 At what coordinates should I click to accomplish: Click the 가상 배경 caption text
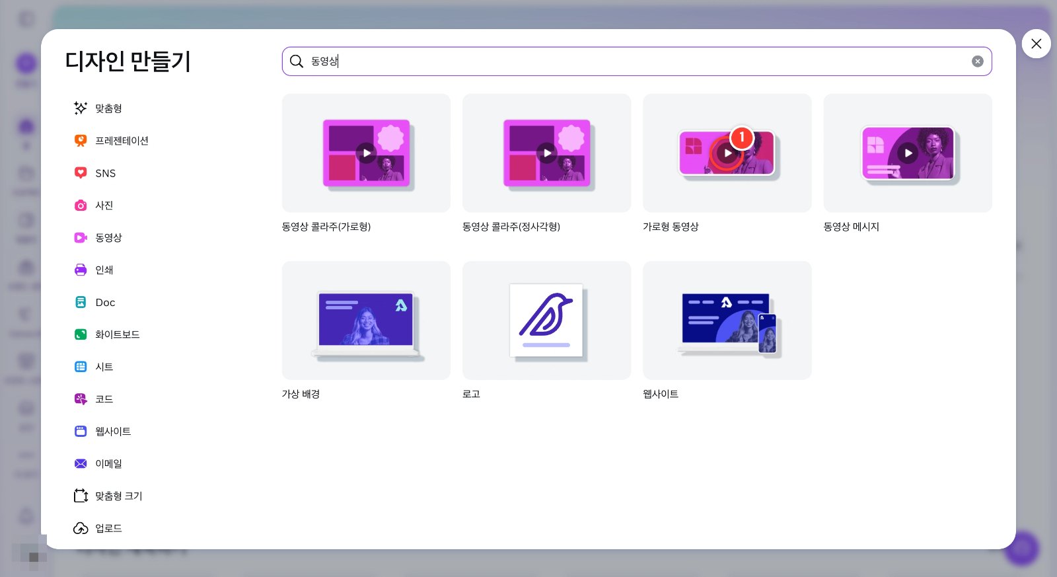[301, 394]
